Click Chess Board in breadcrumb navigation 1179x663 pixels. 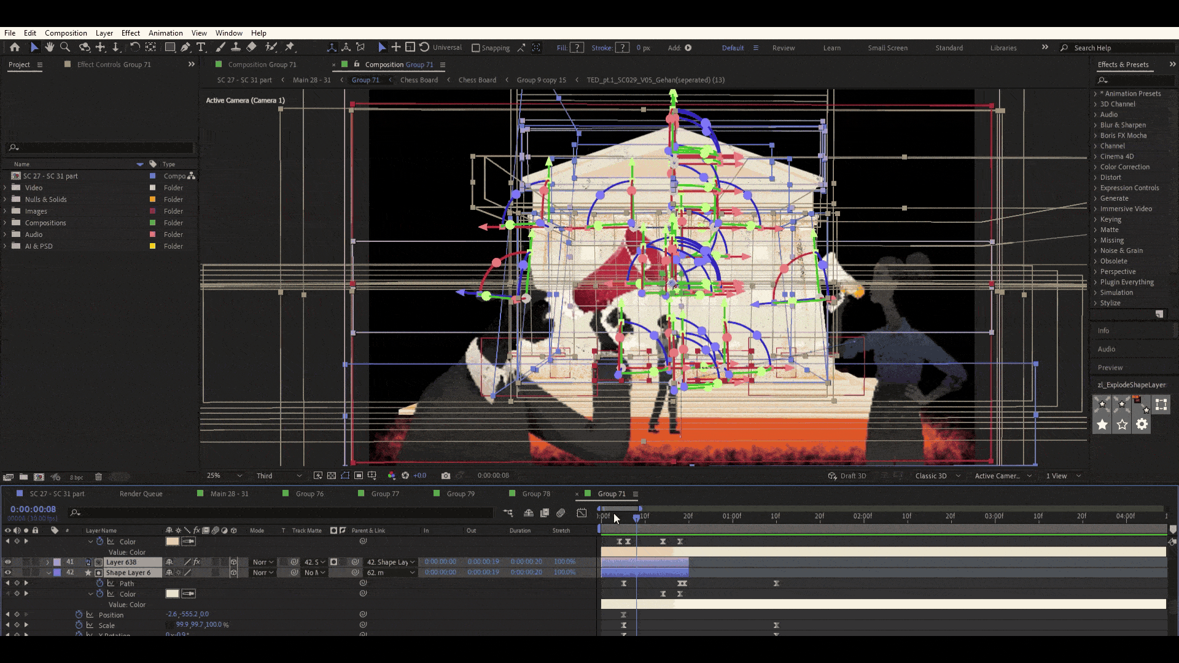[x=419, y=80]
